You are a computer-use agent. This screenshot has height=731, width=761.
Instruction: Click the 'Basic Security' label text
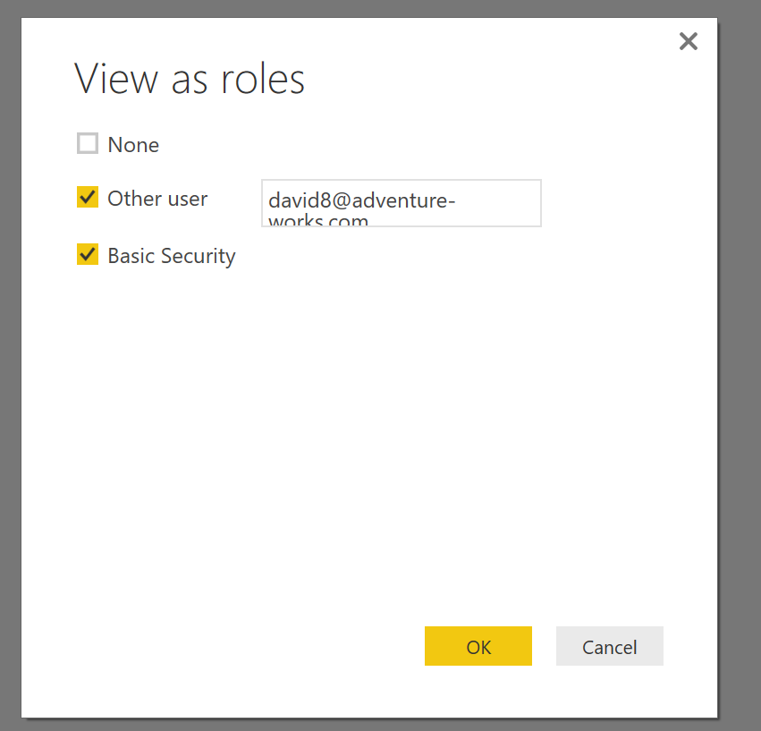point(172,256)
